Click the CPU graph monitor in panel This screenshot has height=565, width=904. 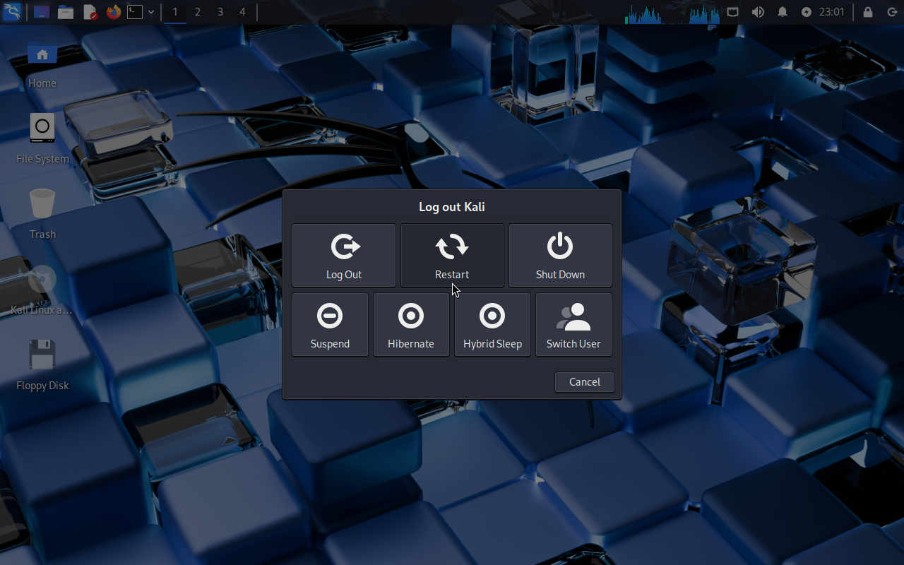point(672,13)
